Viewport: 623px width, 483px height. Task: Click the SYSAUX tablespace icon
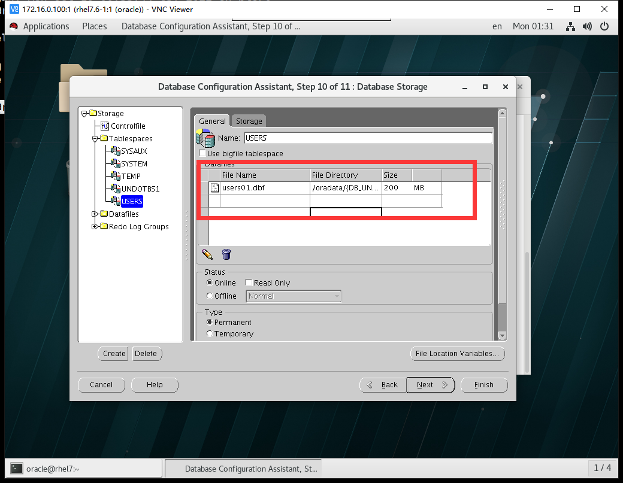tap(115, 151)
